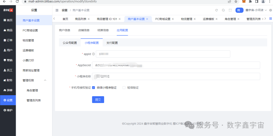Click the 提交 button

point(98,99)
